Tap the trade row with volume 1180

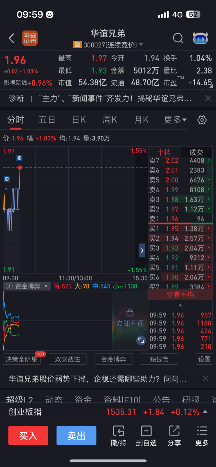(x=180, y=323)
